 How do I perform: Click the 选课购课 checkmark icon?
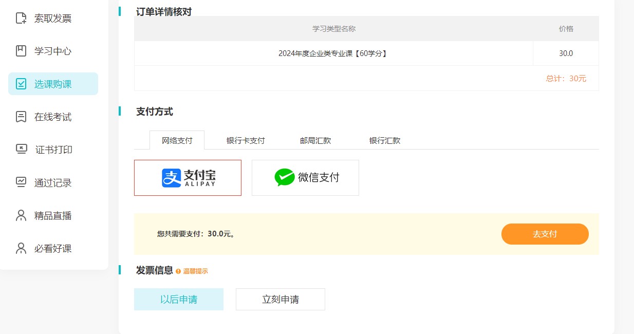[x=21, y=84]
